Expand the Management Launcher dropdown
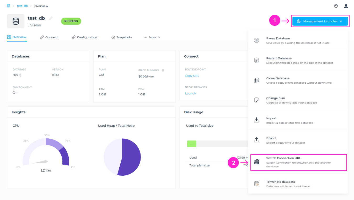 (x=320, y=21)
